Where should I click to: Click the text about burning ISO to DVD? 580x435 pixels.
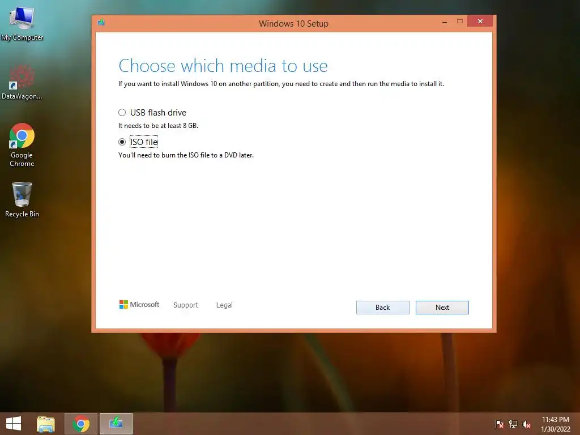pyautogui.click(x=186, y=155)
